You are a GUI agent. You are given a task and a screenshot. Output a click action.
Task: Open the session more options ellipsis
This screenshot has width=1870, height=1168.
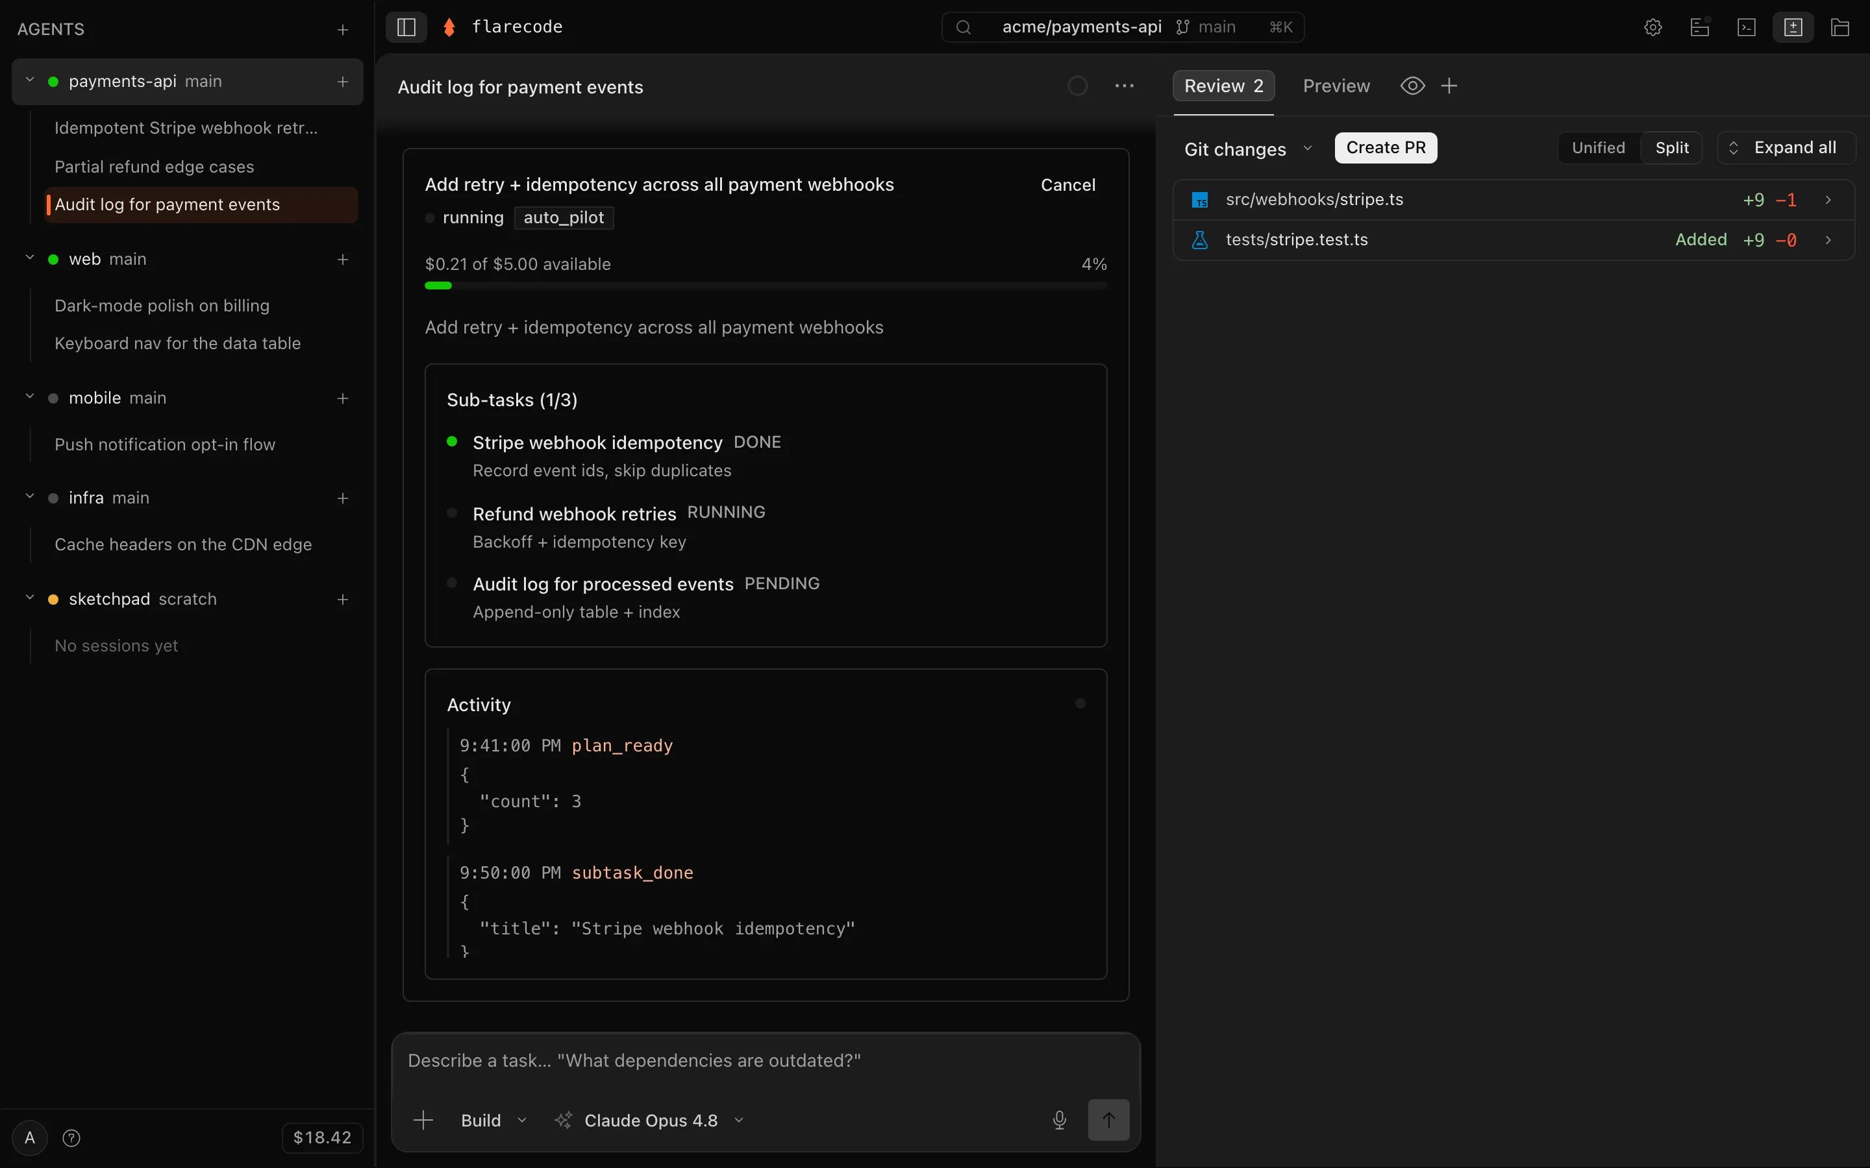[x=1125, y=86]
